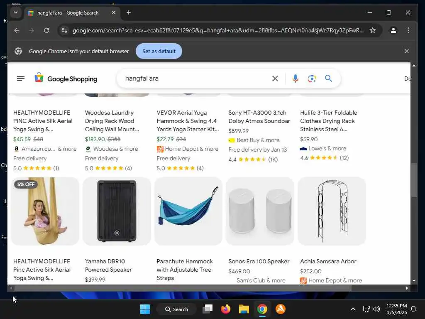Click the scroll down arrow
The image size is (425, 319).
tap(414, 281)
